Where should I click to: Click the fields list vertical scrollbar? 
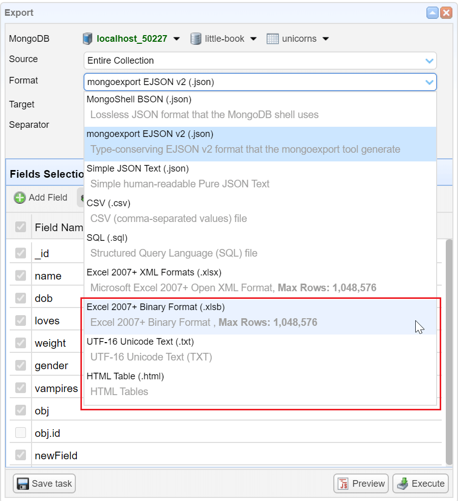click(x=449, y=351)
